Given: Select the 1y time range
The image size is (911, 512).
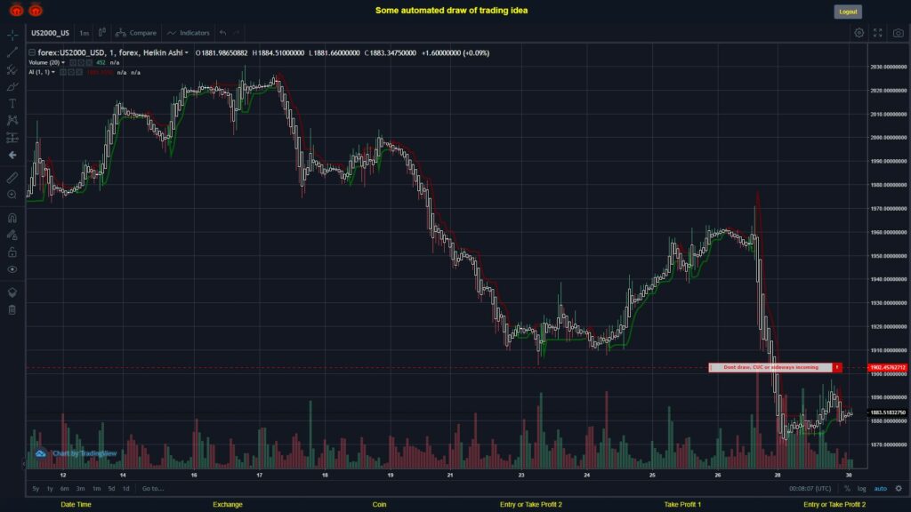Looking at the screenshot, I should coord(50,489).
